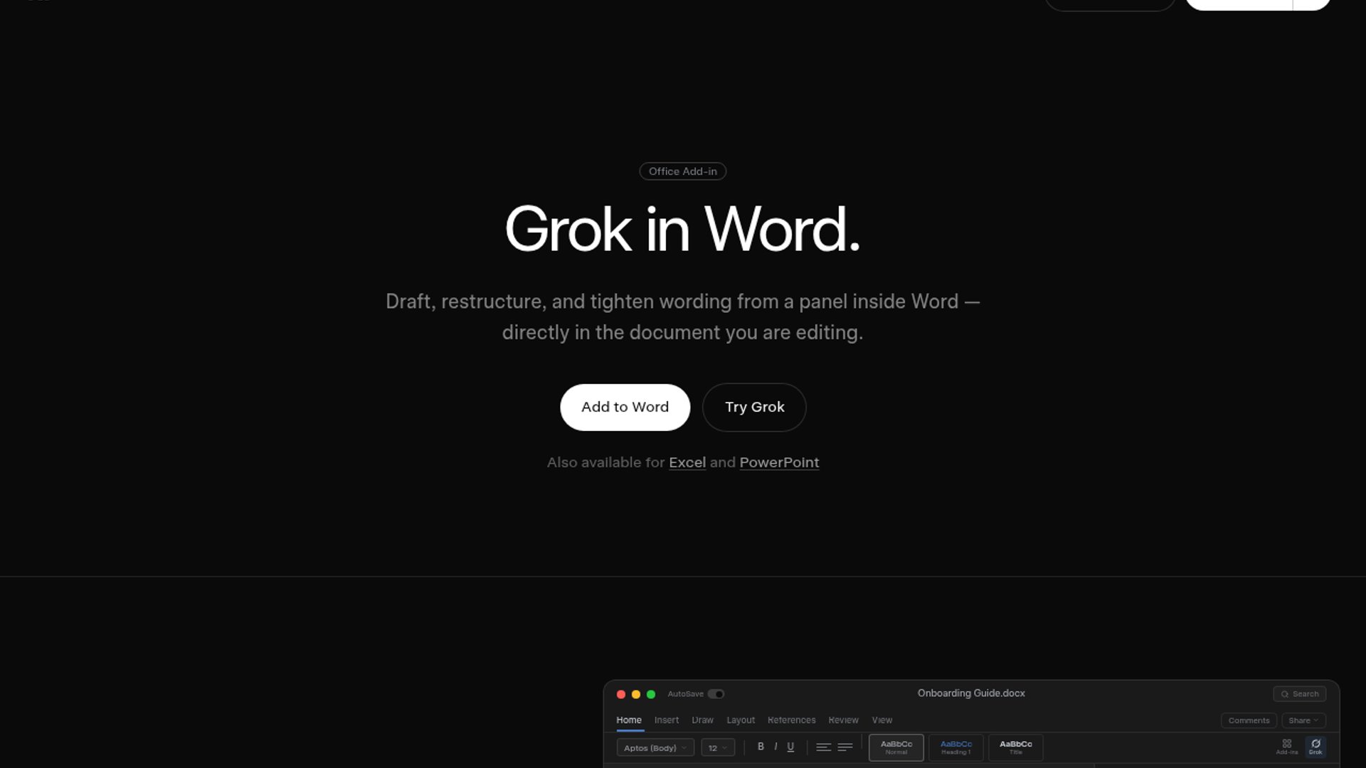Click the align icon beside Normal style

point(845,747)
